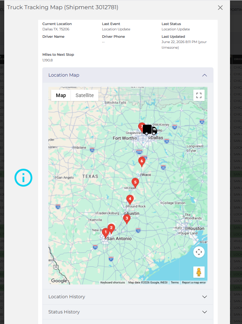Image resolution: width=242 pixels, height=324 pixels.
Task: Expand the Location History section
Action: [128, 297]
